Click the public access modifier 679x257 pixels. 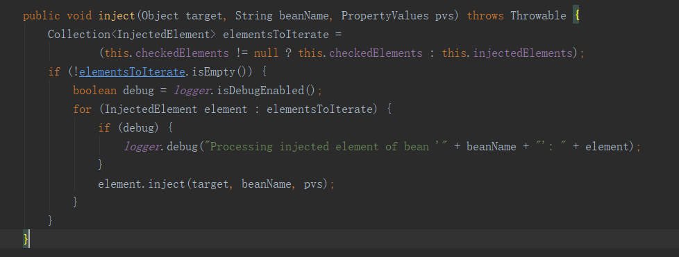click(41, 16)
